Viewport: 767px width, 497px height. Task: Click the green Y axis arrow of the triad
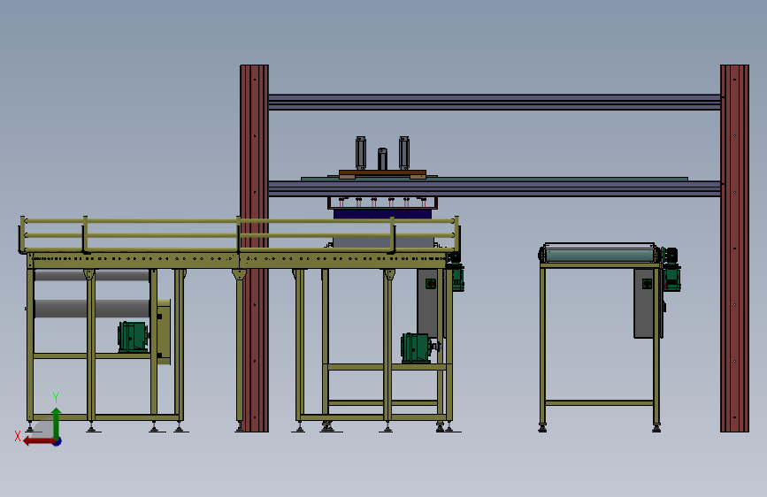coord(57,422)
